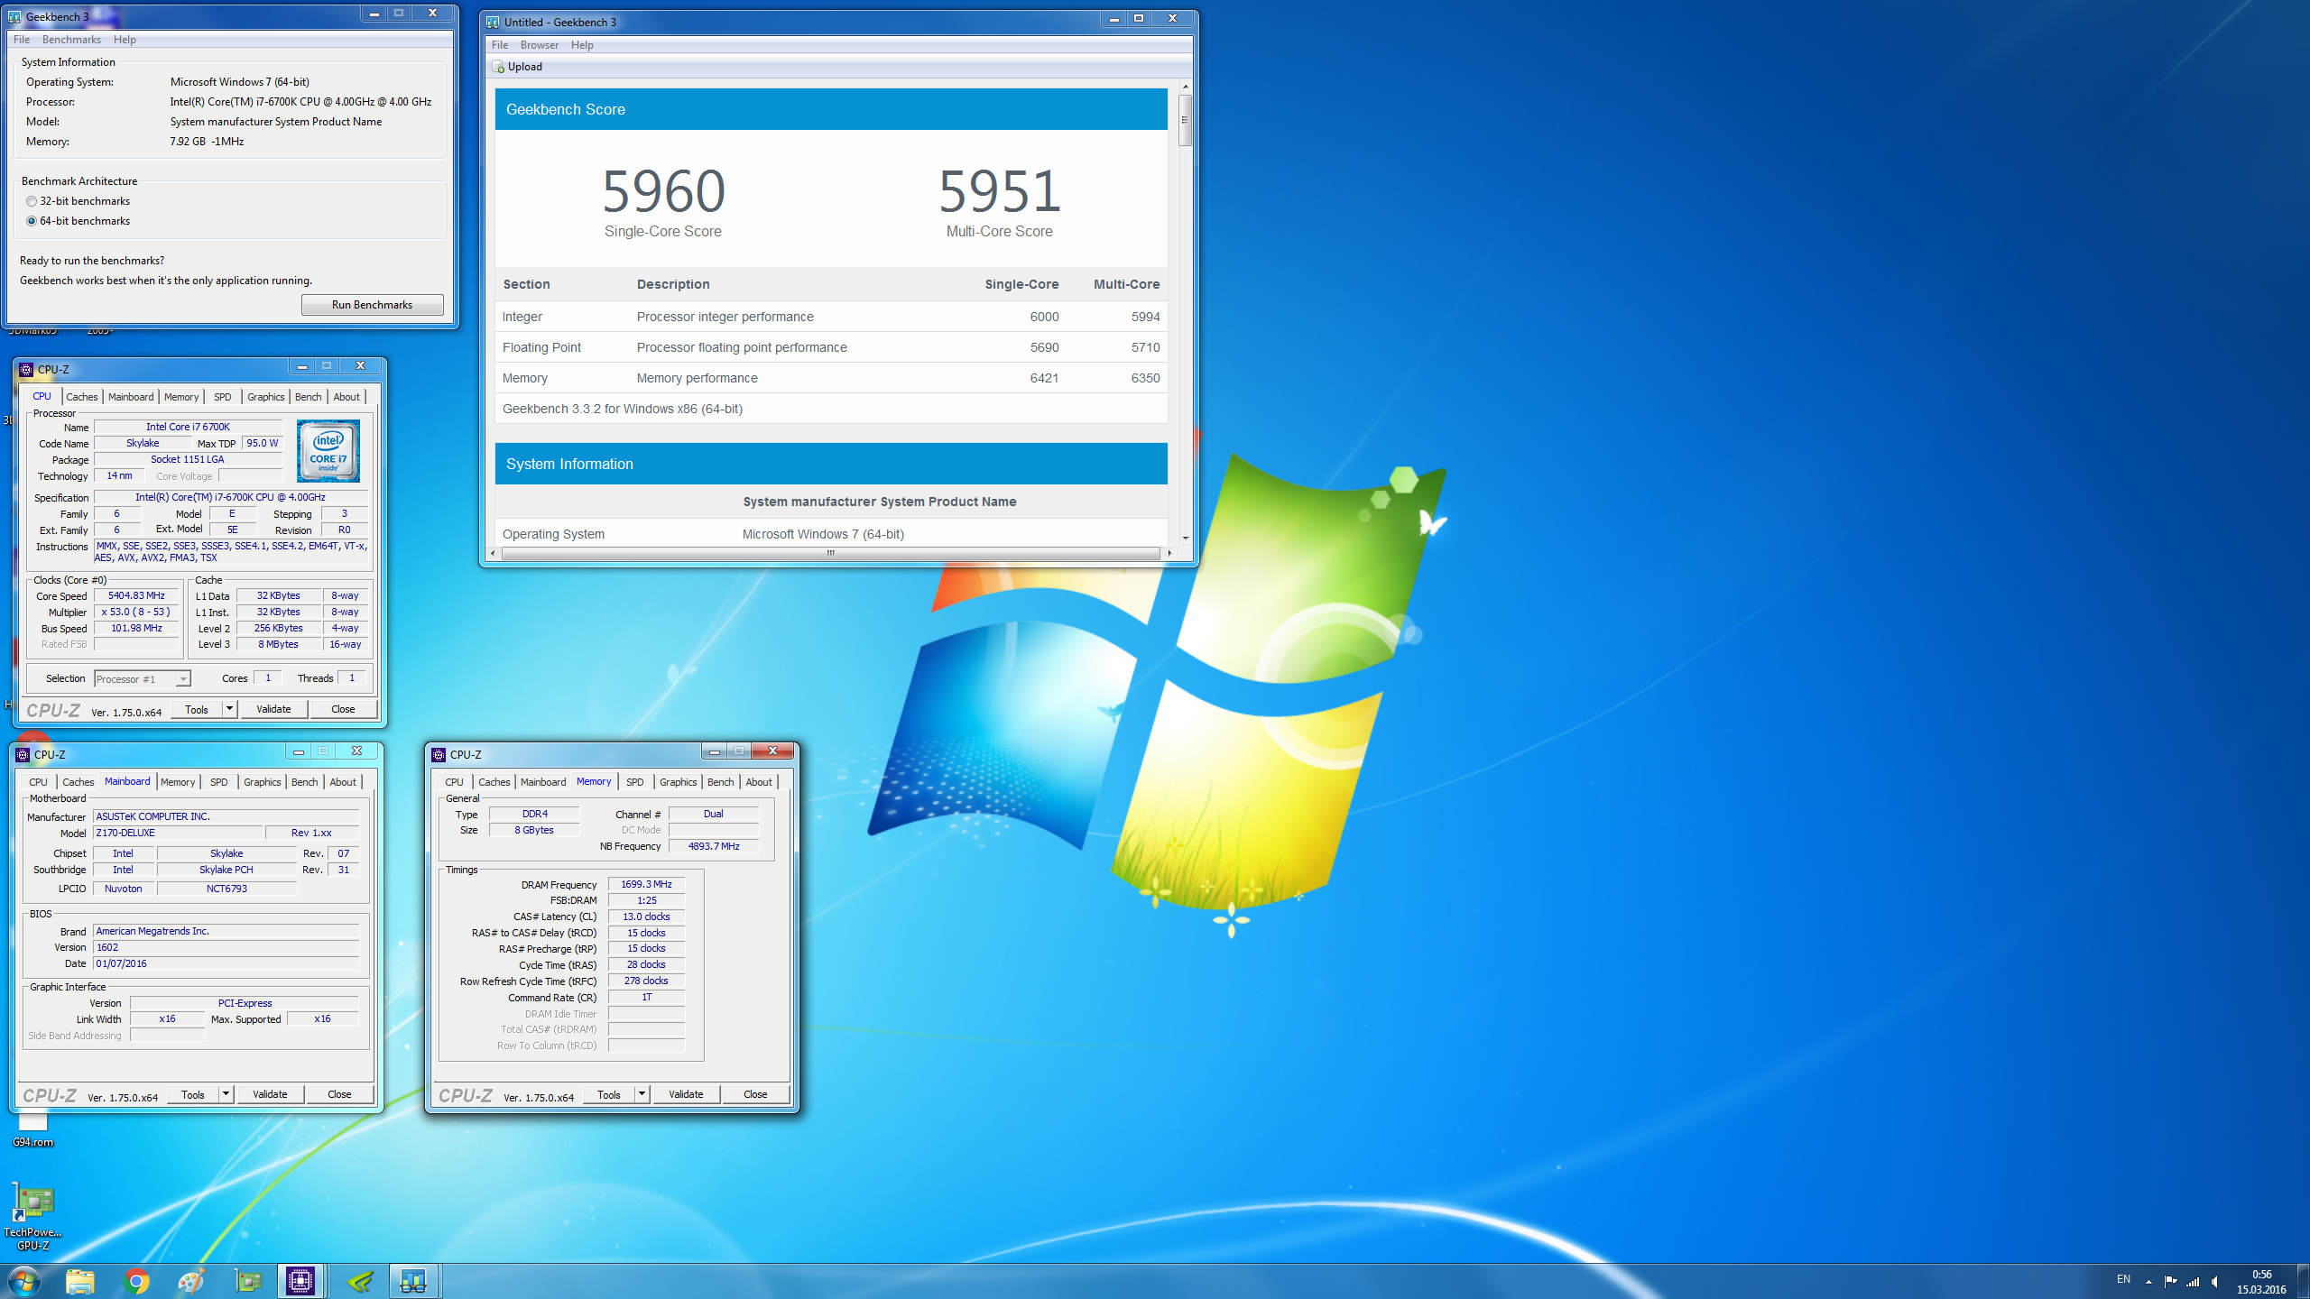
Task: Click the Single-Core Score 5960
Action: 663,190
